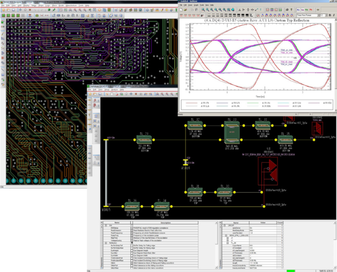Viewport: 337px width, 272px height.
Task: Click Count column header in parameters table
Action: (x=280, y=222)
